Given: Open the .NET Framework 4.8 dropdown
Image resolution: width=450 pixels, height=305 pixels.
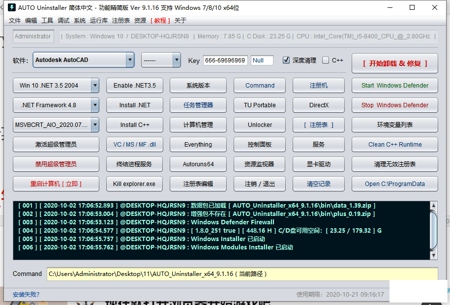Looking at the screenshot, I should coord(95,105).
